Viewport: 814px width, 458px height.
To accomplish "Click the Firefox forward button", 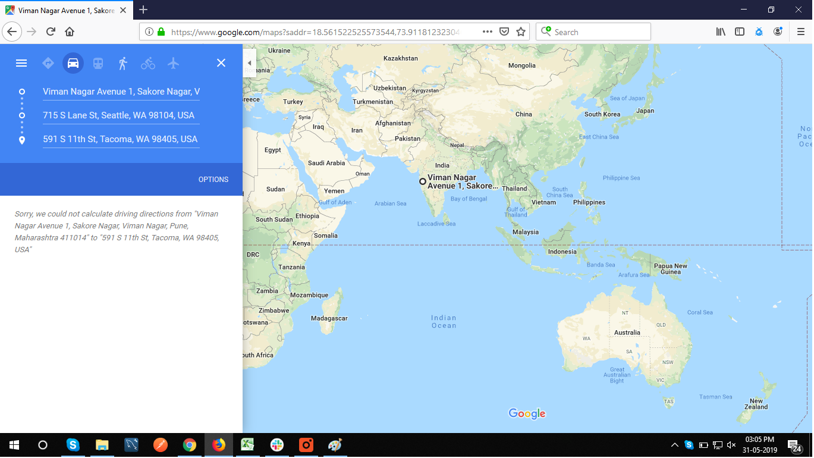I will coord(32,32).
